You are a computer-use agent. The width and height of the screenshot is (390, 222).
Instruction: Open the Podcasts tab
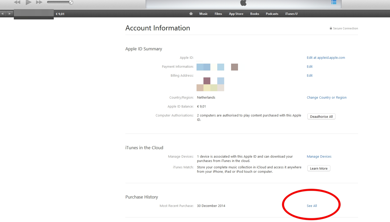[272, 14]
